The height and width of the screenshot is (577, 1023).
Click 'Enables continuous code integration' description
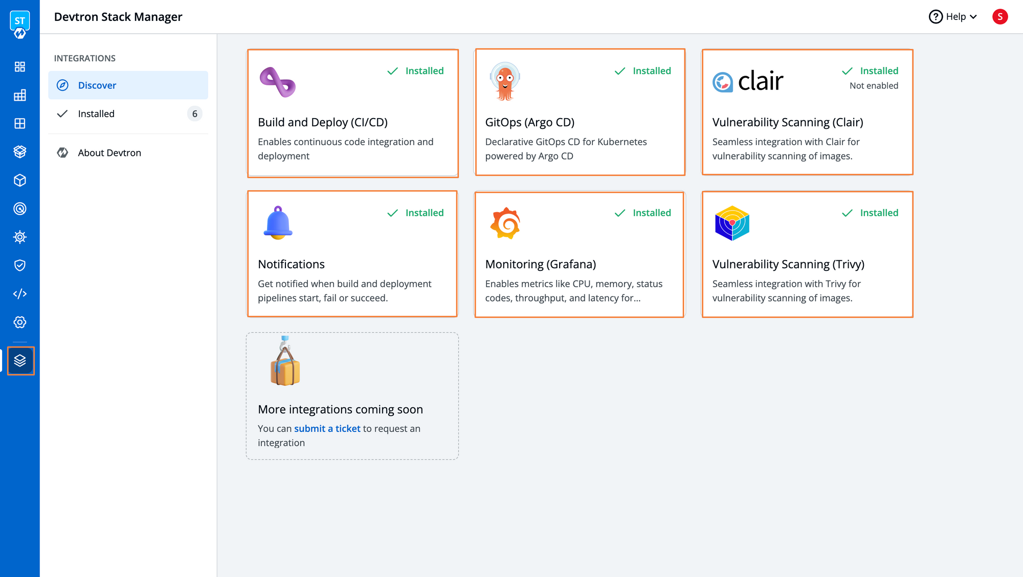[x=346, y=149]
